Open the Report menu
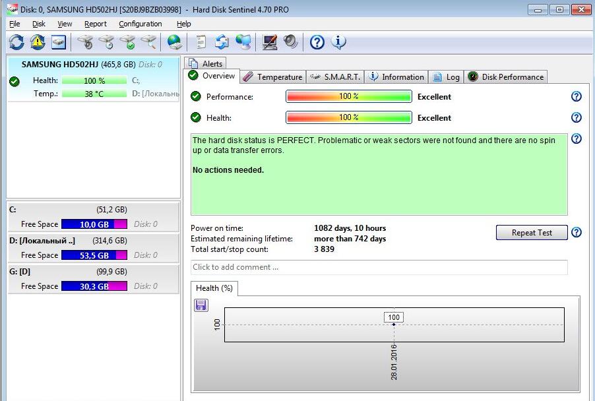This screenshot has height=401, width=595. 95,24
